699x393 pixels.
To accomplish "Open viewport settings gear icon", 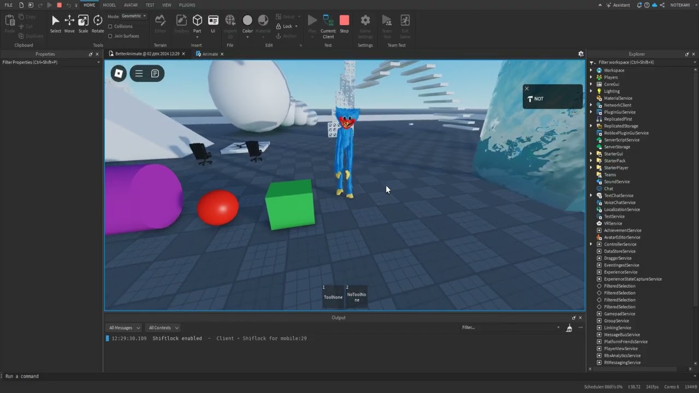I will [x=581, y=54].
